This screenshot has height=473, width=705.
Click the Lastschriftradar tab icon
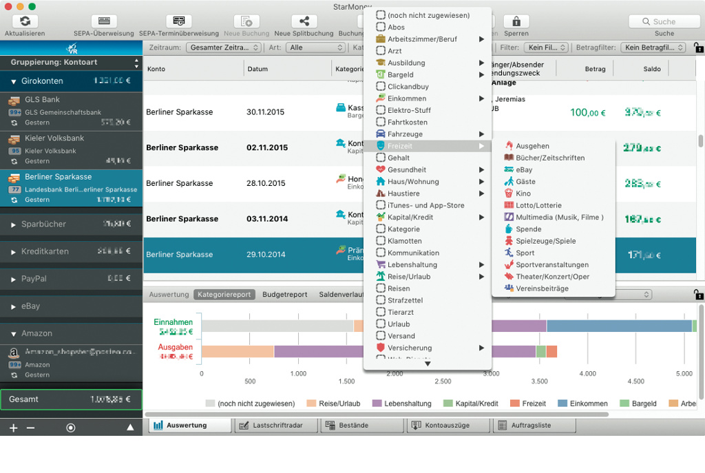pyautogui.click(x=244, y=425)
